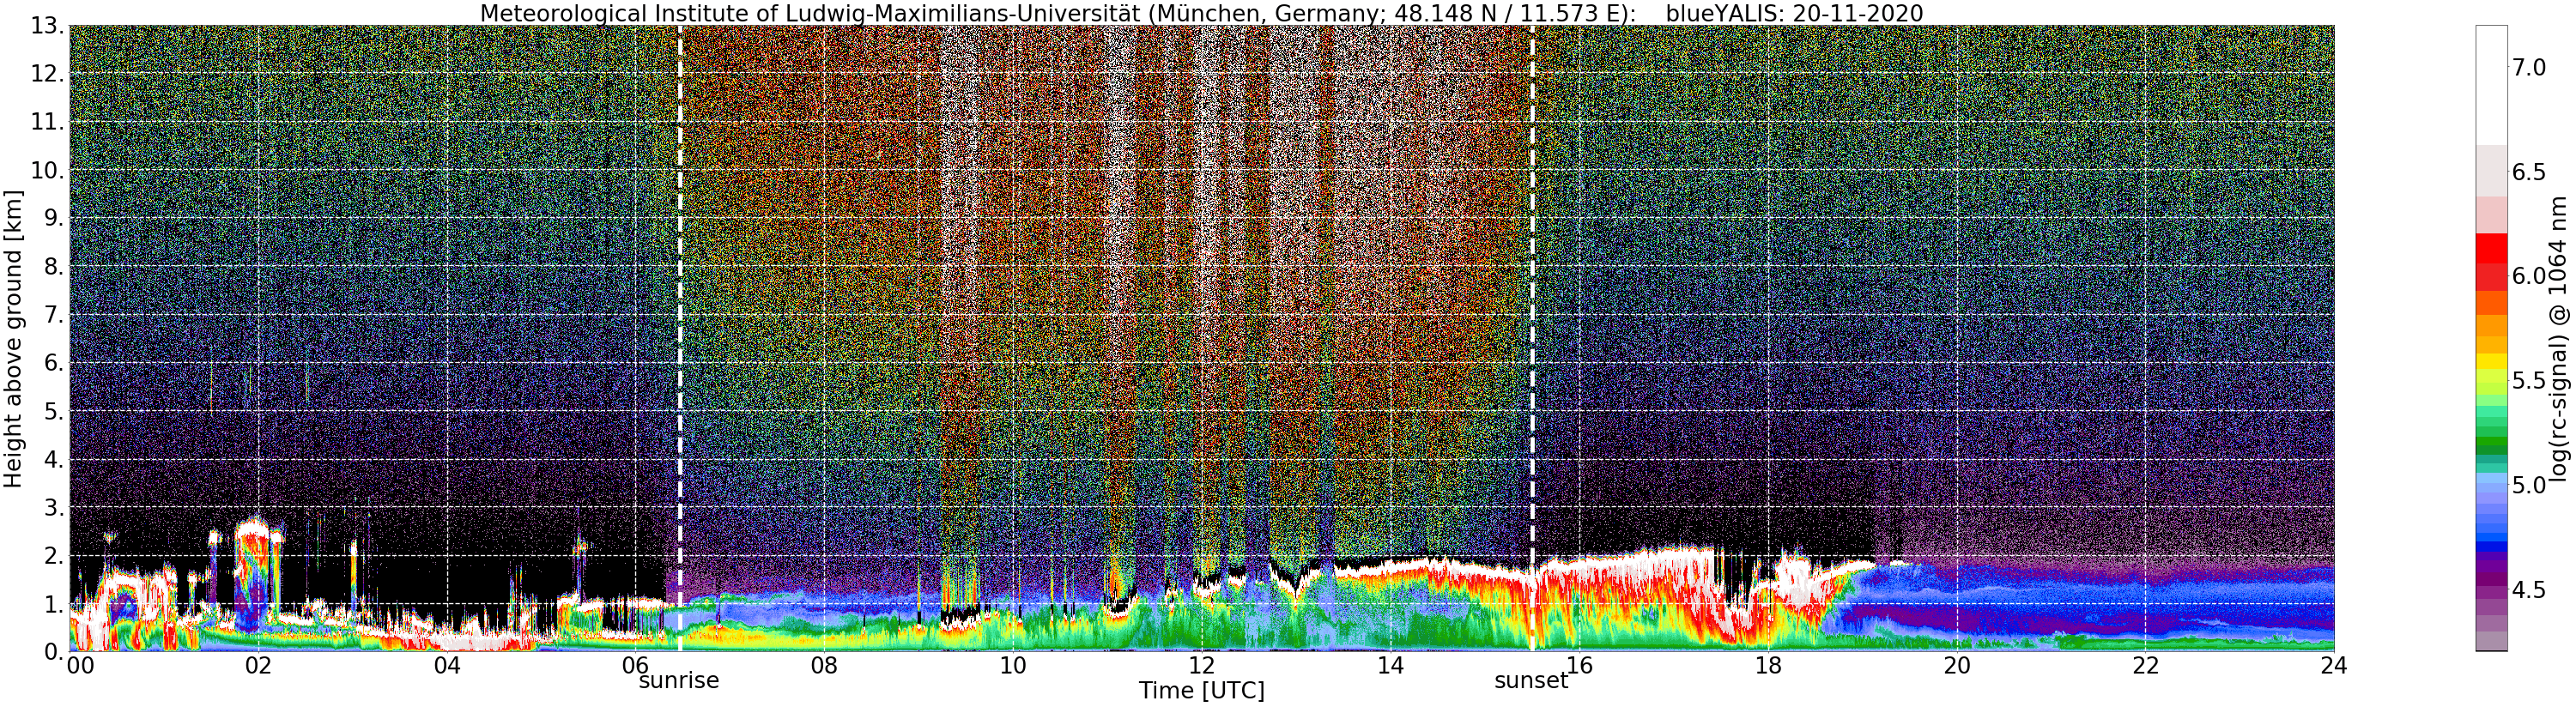Click the bright red segment of the colorbar
Viewport: 2576px width, 707px height.
(x=2491, y=248)
